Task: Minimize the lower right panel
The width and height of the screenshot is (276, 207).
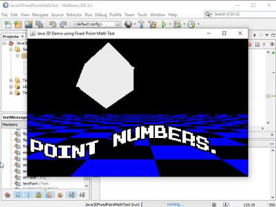Action: [272, 144]
